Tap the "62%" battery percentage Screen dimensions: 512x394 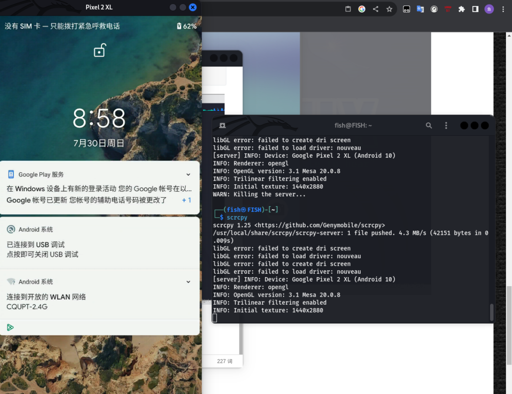(x=189, y=26)
